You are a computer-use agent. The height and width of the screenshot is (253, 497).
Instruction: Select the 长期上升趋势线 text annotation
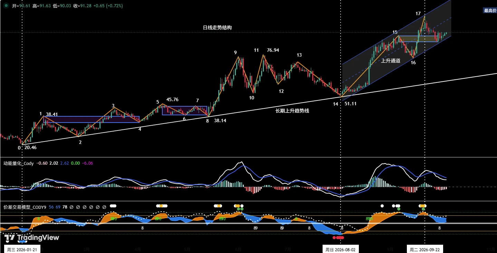[292, 111]
